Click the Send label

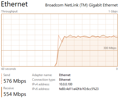click(7, 75)
